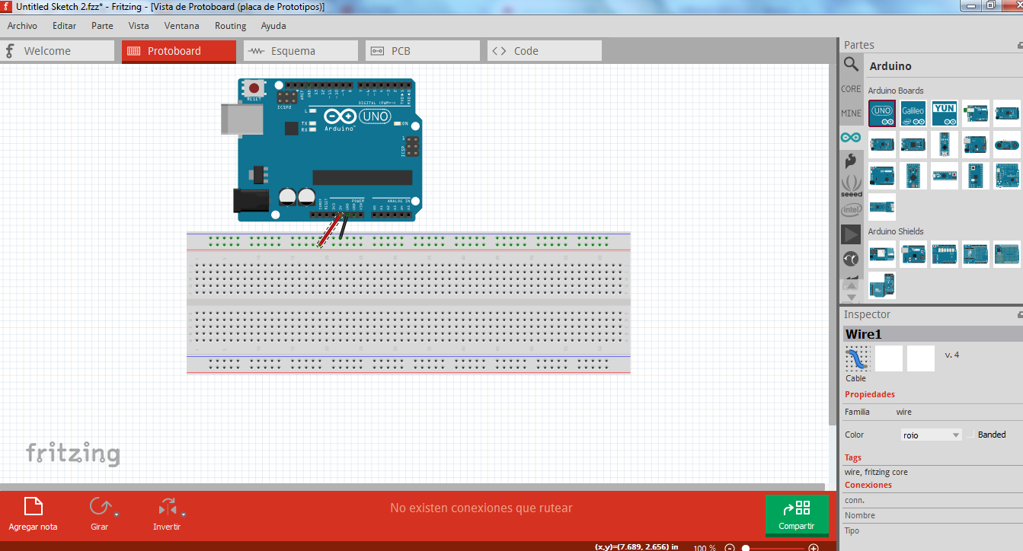Switch to the Esquema tab
This screenshot has height=551, width=1023.
(301, 51)
